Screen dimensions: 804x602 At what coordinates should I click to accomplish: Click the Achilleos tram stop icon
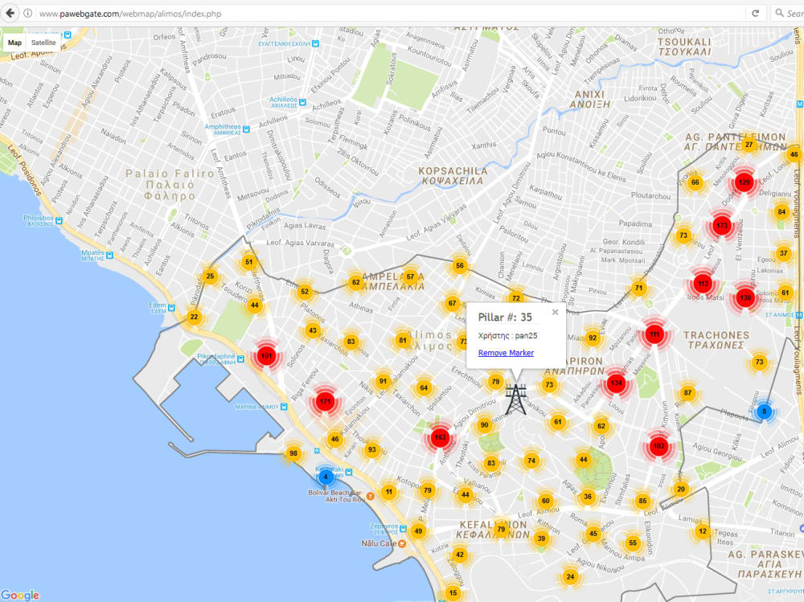(x=302, y=103)
